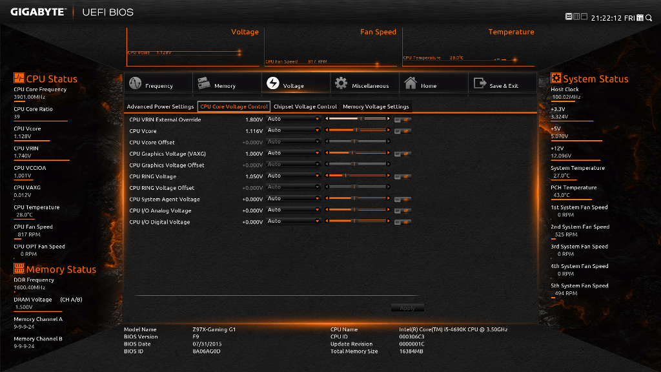
Task: Switch to Memory Voltage Settings tab
Action: [x=376, y=107]
